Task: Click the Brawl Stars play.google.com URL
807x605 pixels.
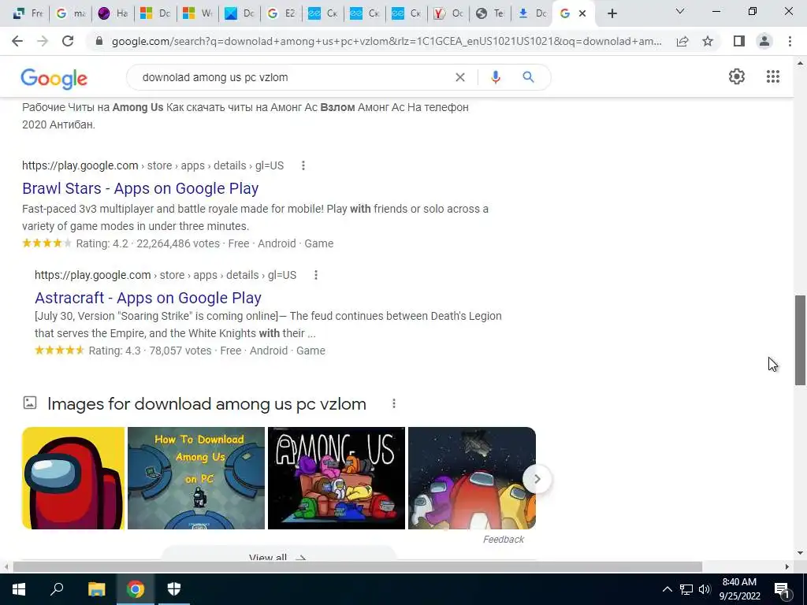Action: pos(152,165)
